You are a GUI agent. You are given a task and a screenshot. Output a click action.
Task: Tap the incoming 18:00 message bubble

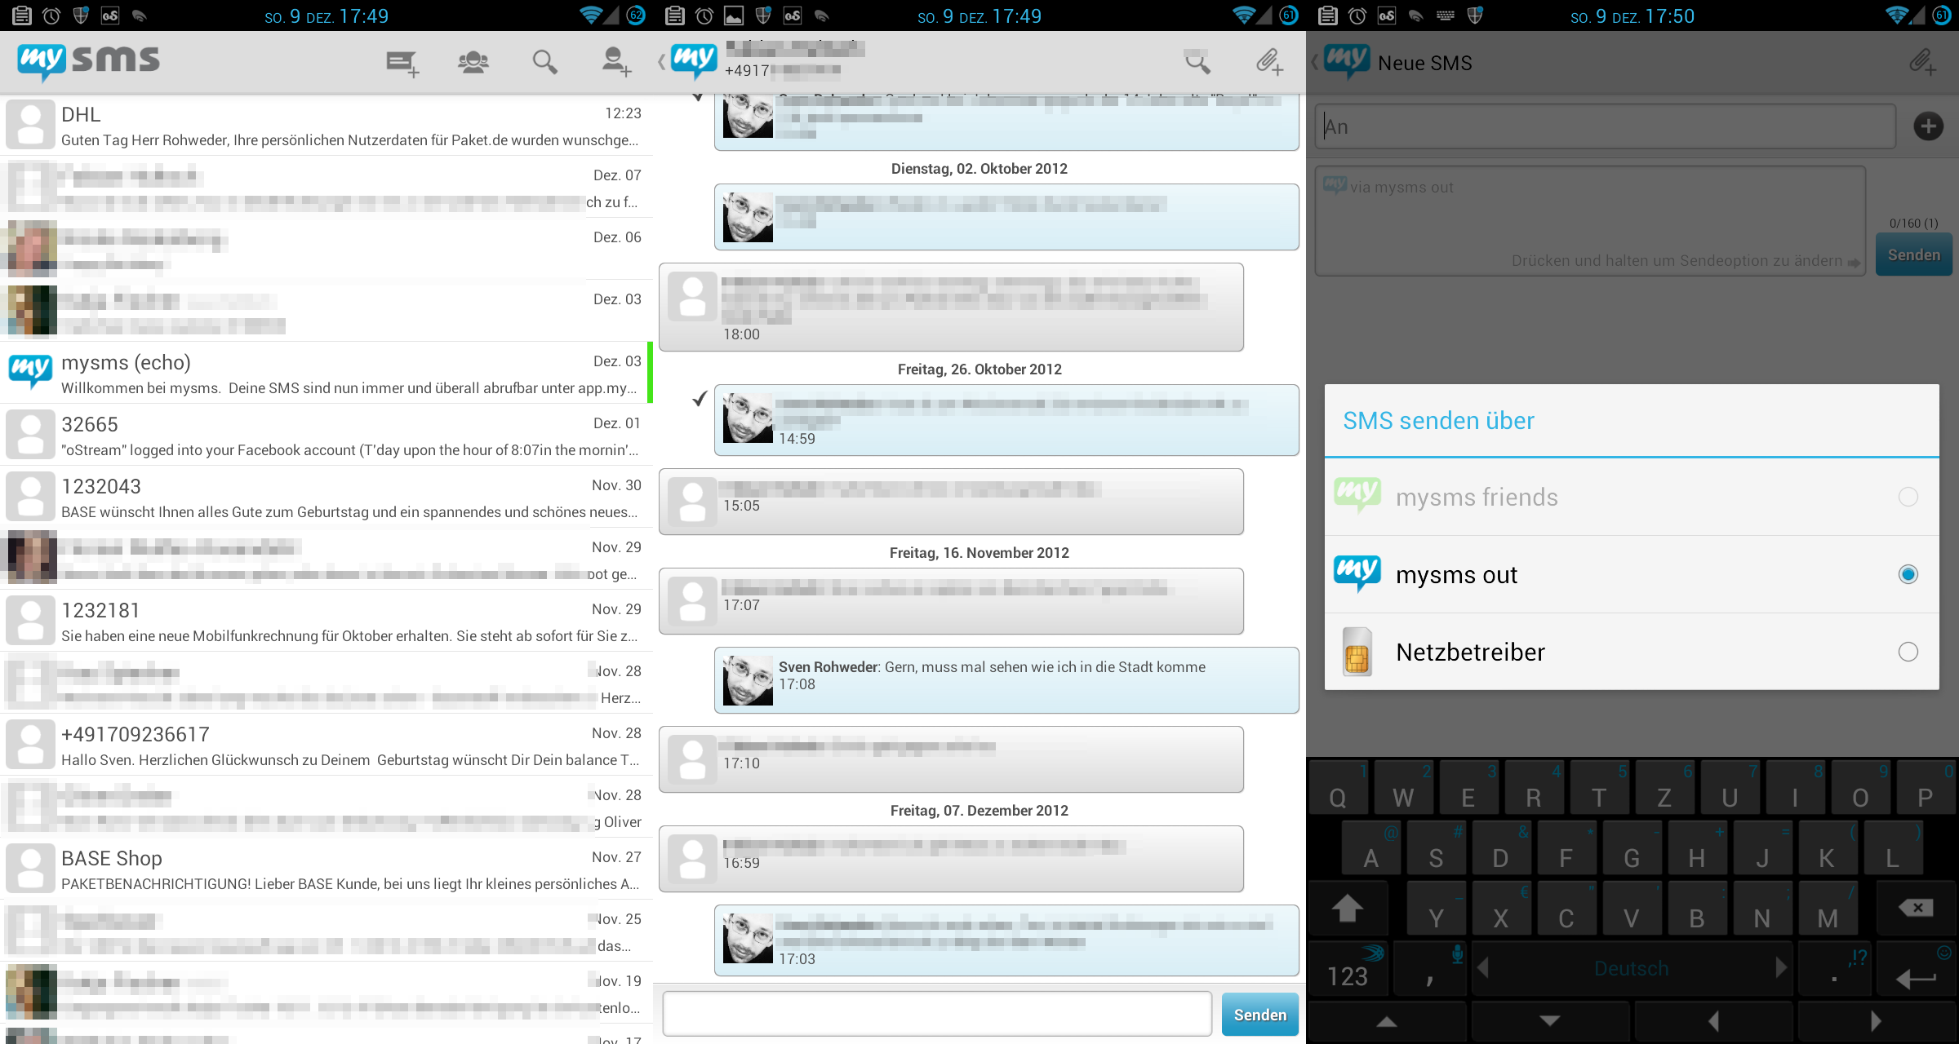[951, 307]
